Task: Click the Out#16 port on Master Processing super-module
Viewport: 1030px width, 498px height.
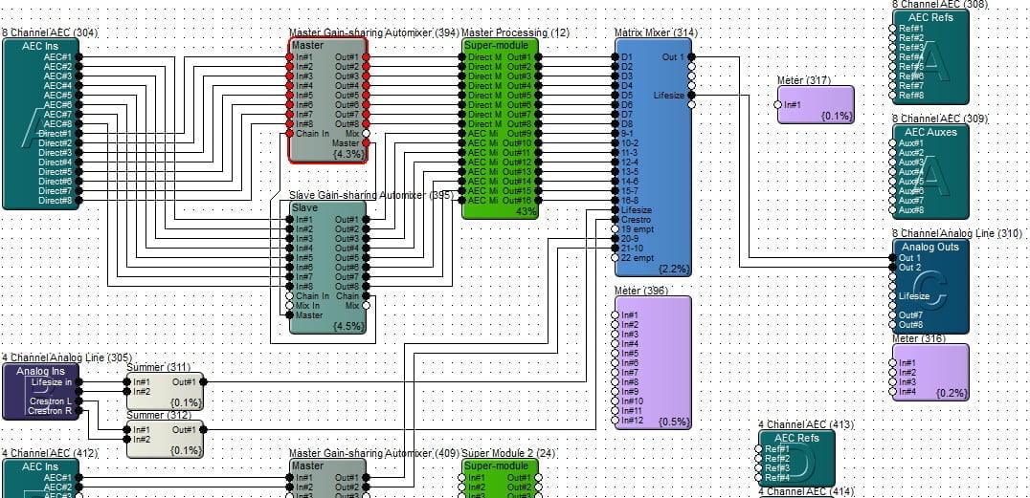Action: click(539, 200)
